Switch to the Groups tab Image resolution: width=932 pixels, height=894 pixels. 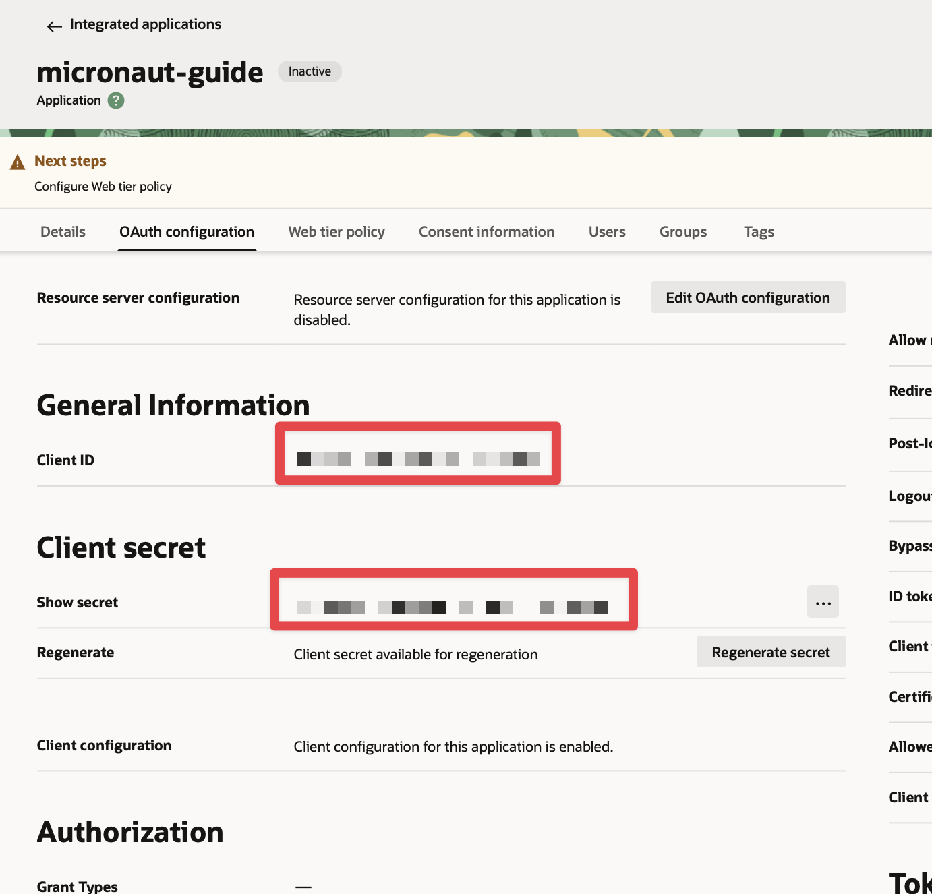point(682,232)
